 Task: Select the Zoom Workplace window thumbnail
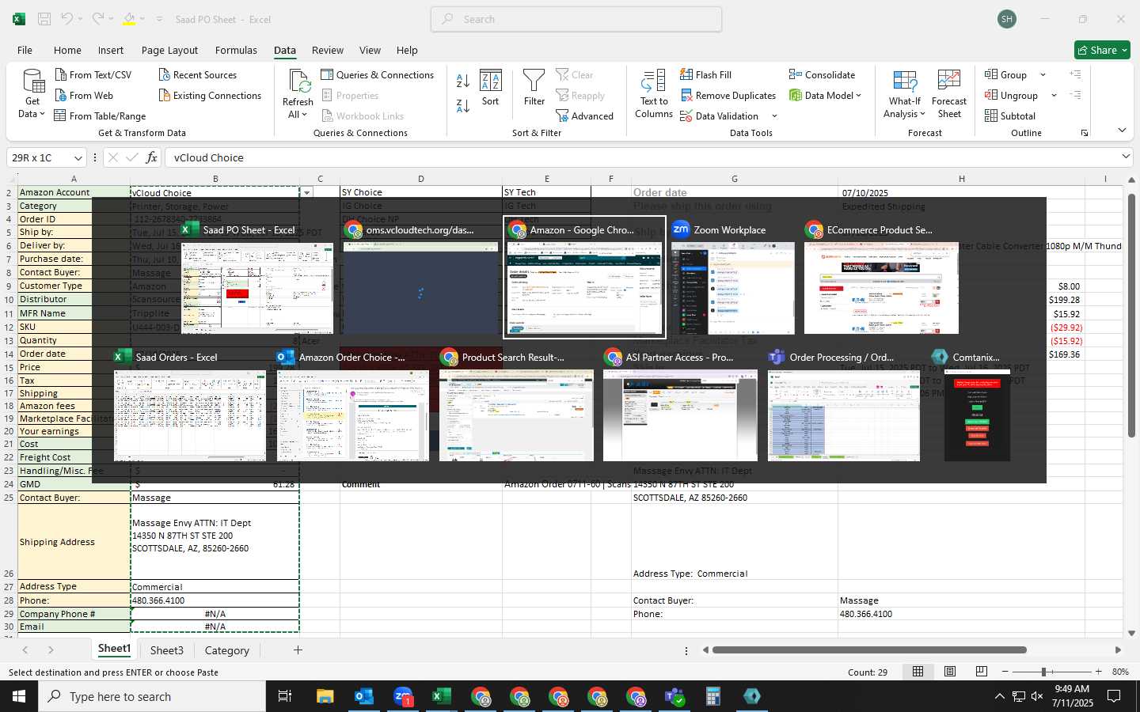click(x=732, y=277)
